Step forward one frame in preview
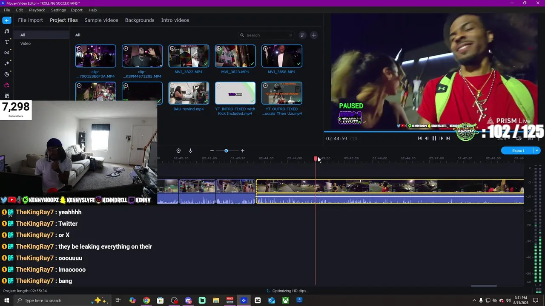The image size is (545, 306). [441, 138]
